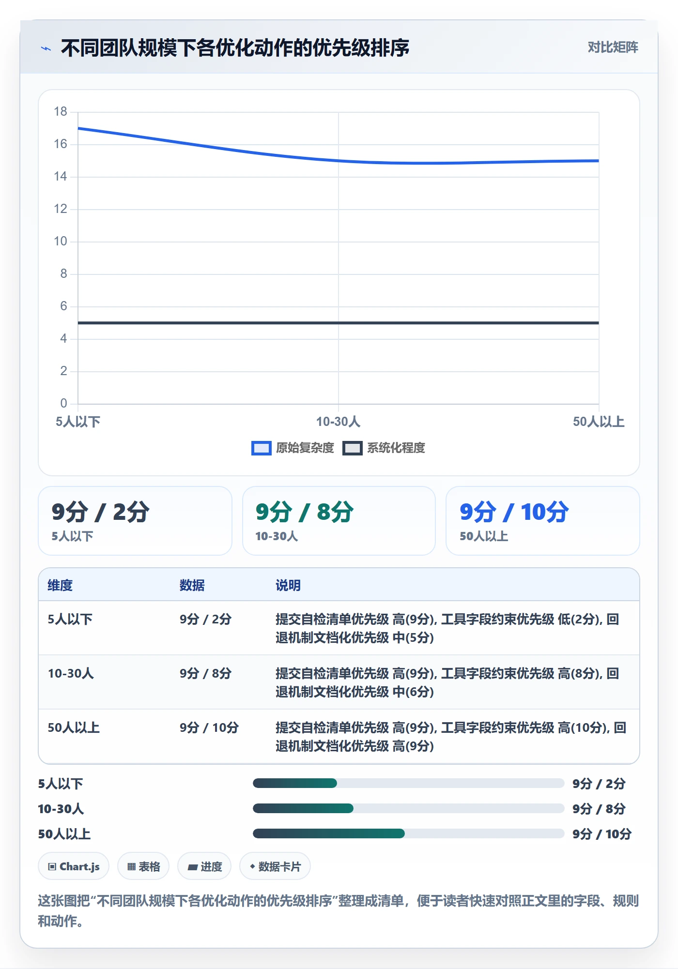Select the 数据卡片 tag chip

tap(275, 866)
